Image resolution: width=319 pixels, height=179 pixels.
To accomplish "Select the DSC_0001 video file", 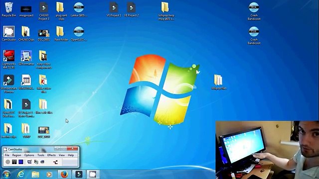I will [x=44, y=35].
